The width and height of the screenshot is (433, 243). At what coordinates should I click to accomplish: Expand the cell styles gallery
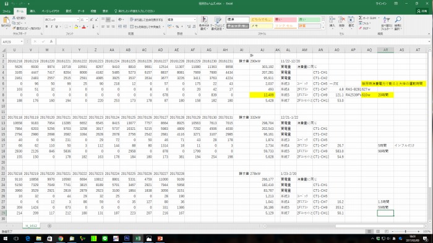pyautogui.click(x=323, y=27)
